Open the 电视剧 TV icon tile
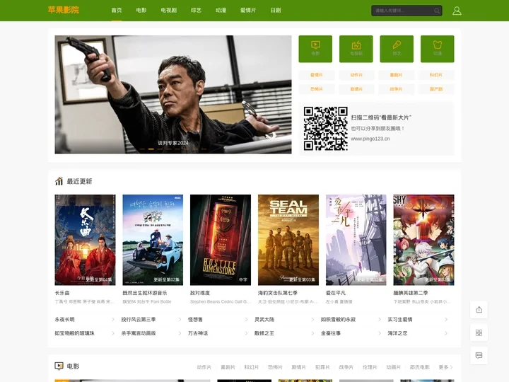The width and height of the screenshot is (509, 382). coord(356,49)
